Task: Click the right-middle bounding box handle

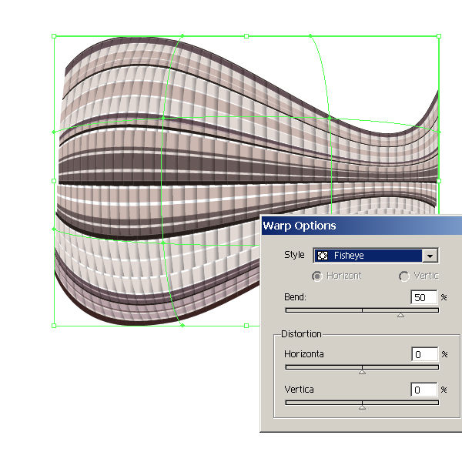Action: click(439, 181)
